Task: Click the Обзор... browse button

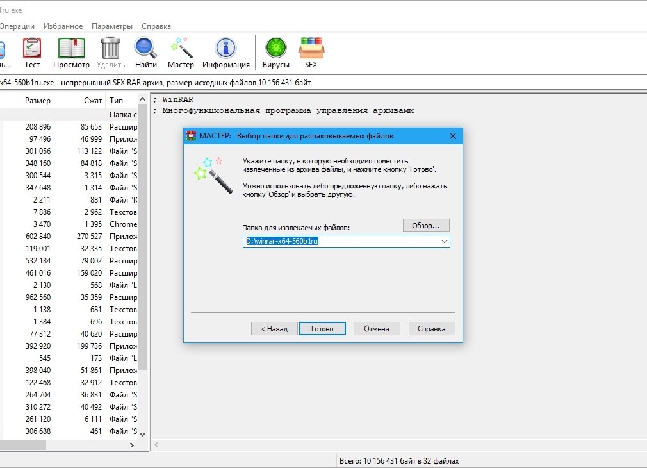Action: tap(426, 226)
